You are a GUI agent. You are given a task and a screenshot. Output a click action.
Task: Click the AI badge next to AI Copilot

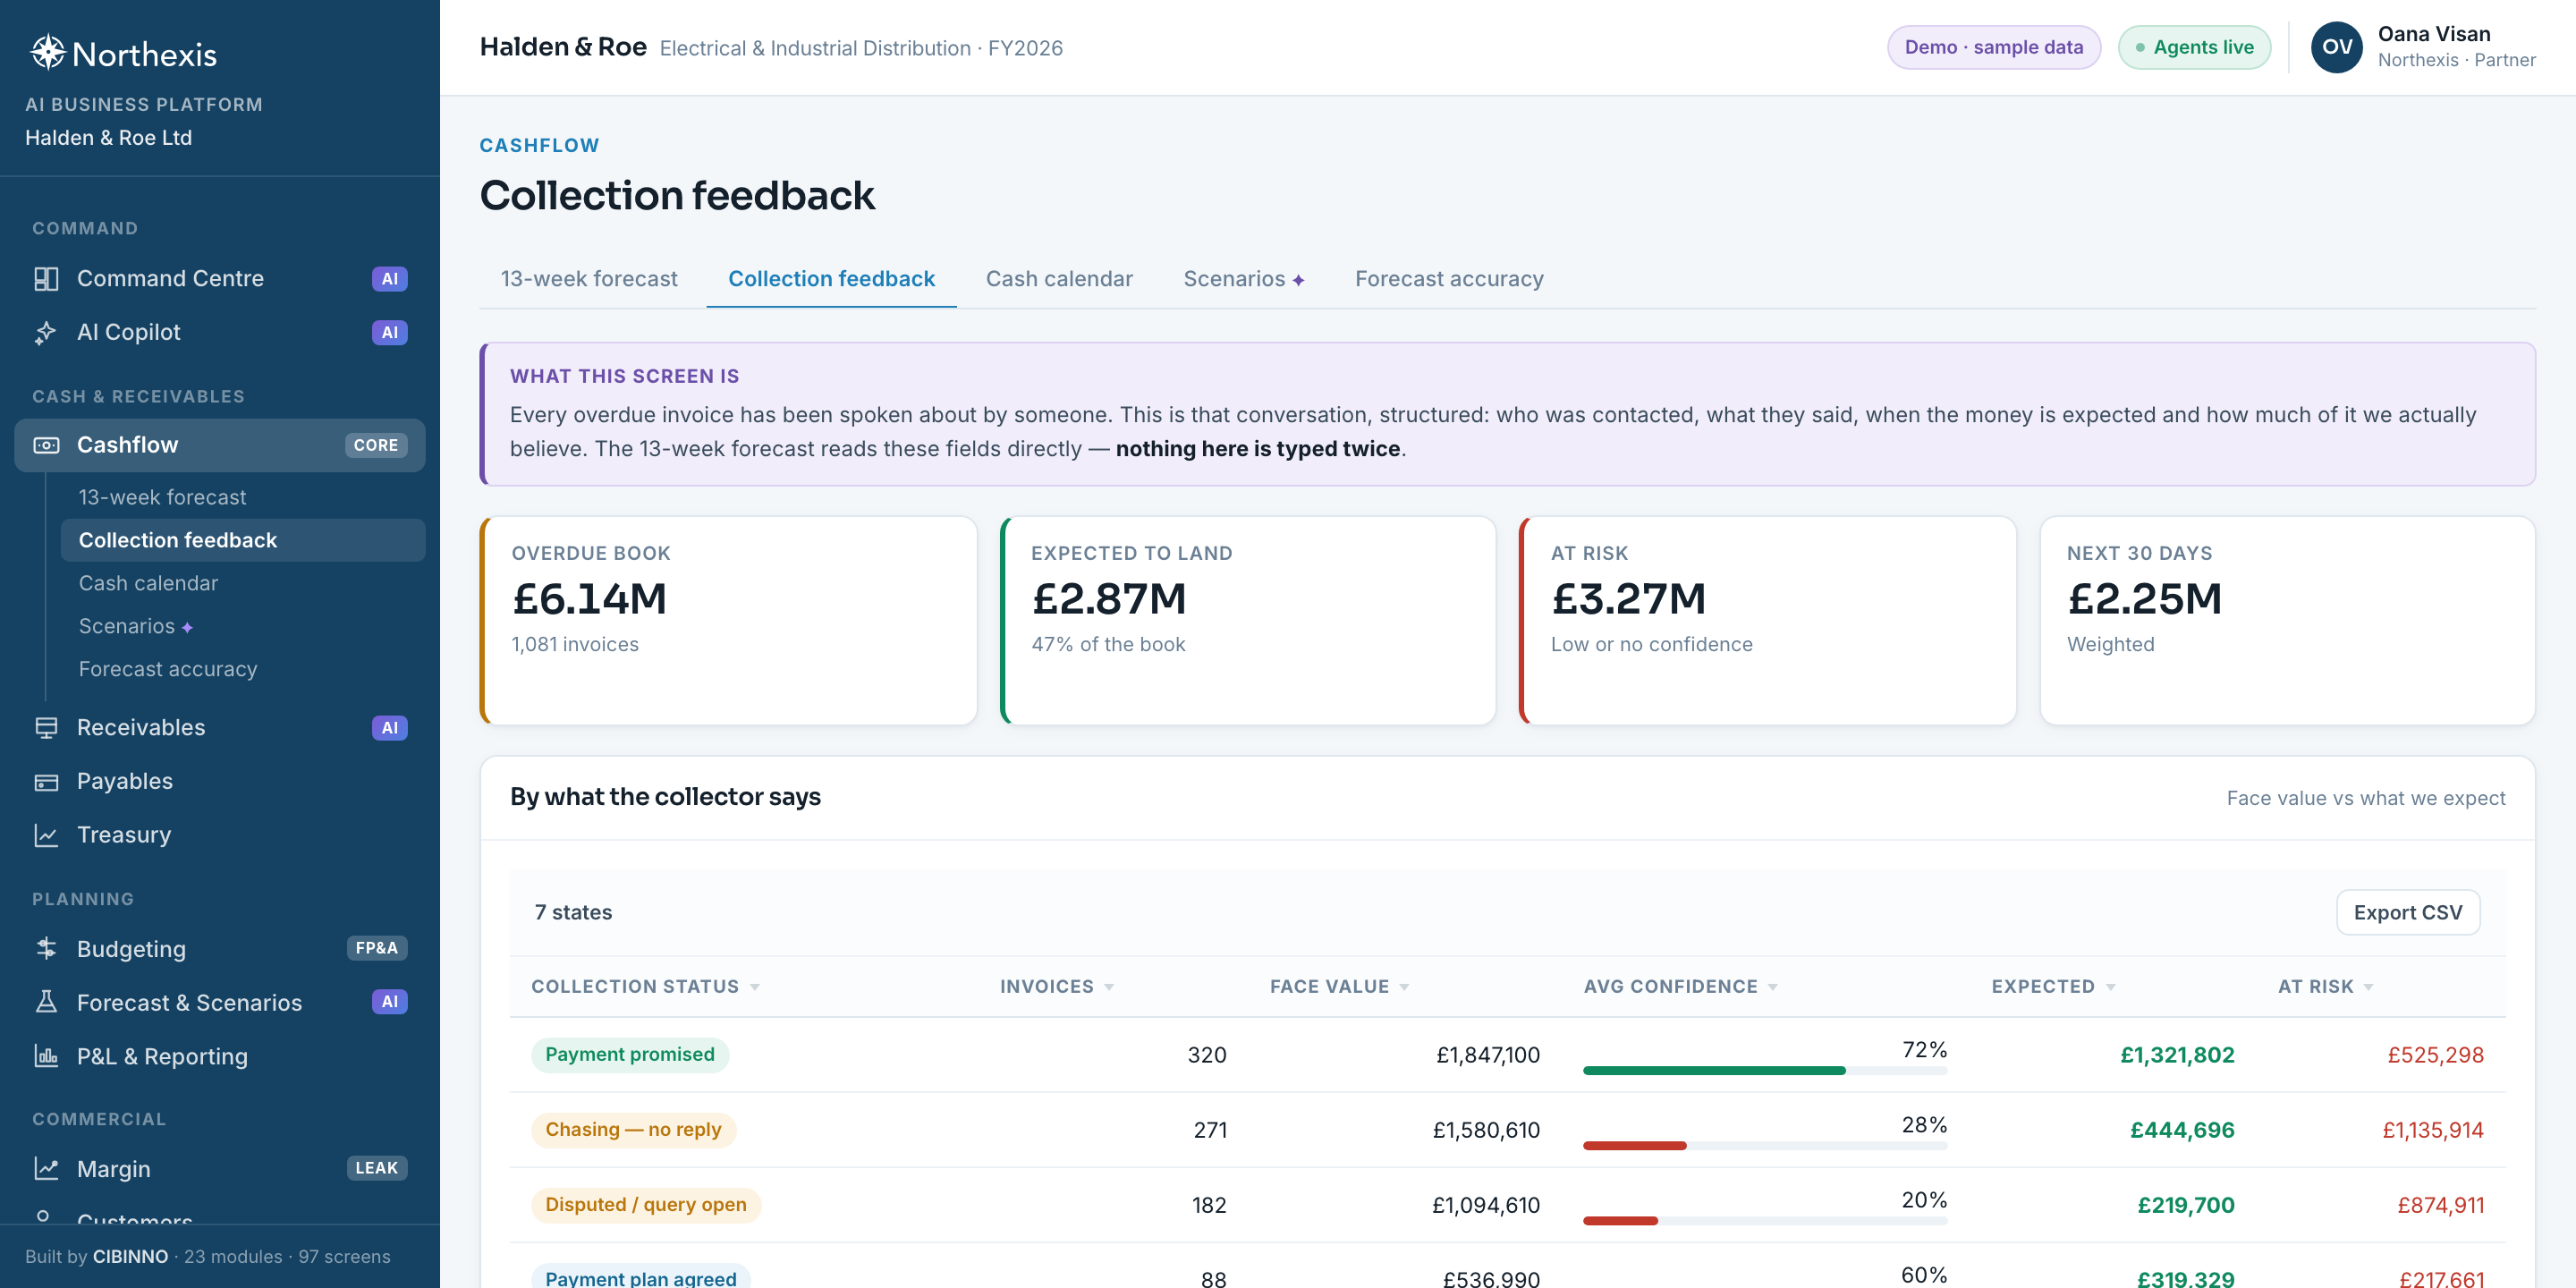pos(389,332)
